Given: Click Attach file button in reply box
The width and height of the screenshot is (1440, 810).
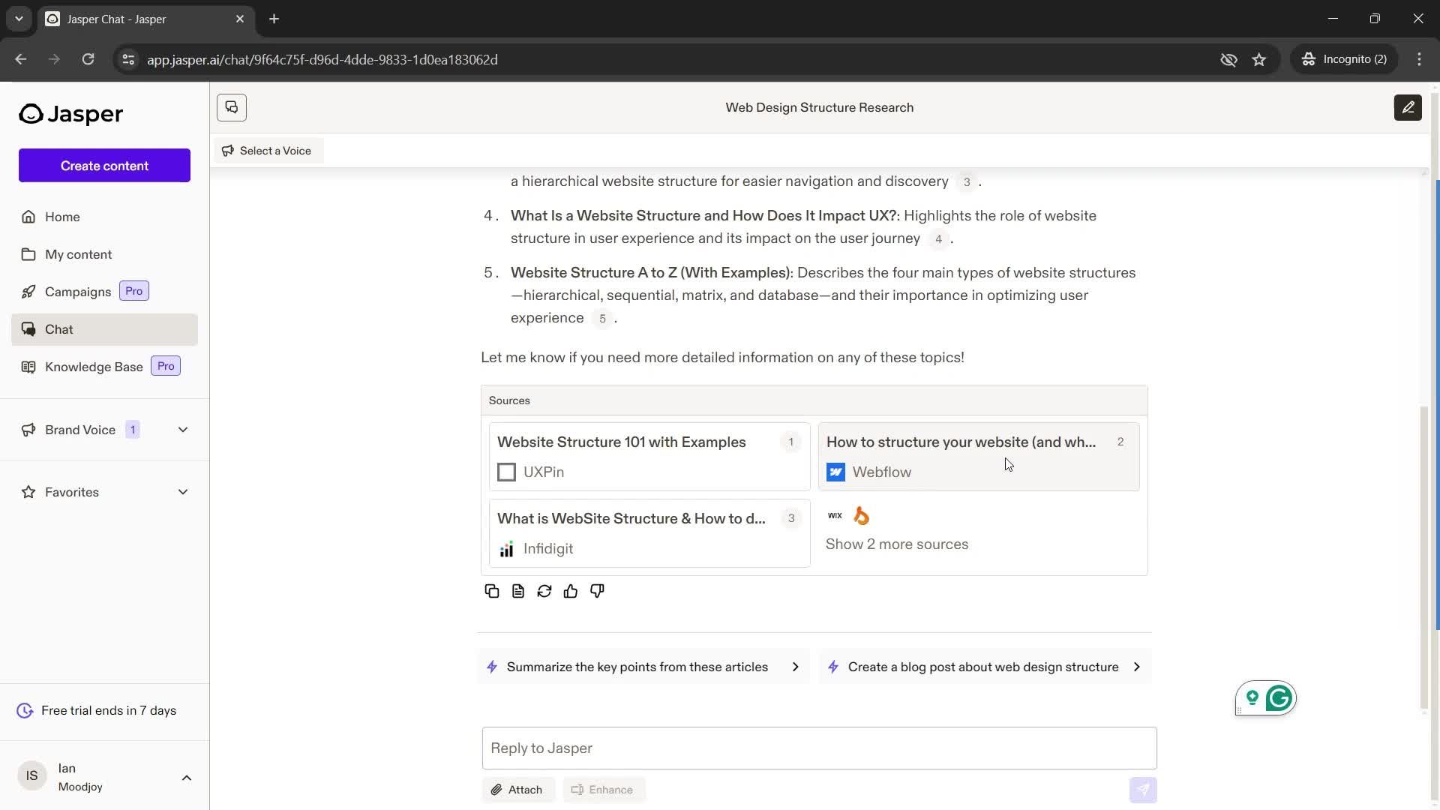Looking at the screenshot, I should [x=517, y=789].
